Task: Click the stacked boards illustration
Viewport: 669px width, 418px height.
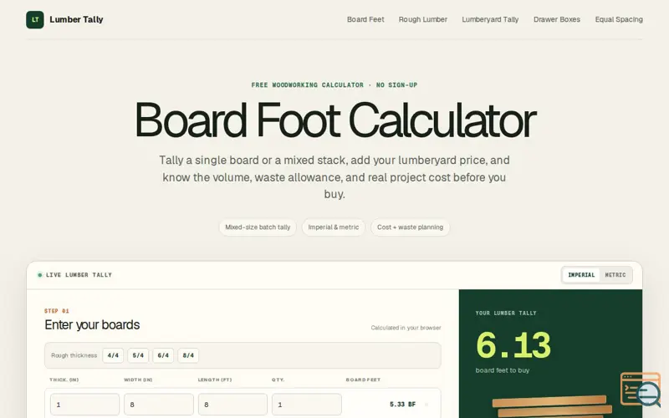Action: point(553,407)
